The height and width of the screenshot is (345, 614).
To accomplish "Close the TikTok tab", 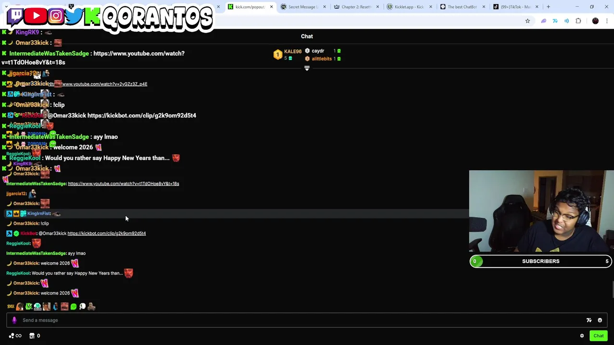I will click(x=536, y=7).
